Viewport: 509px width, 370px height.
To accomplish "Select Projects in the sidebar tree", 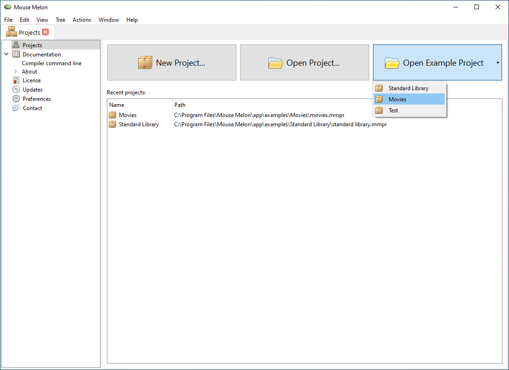I will (32, 45).
